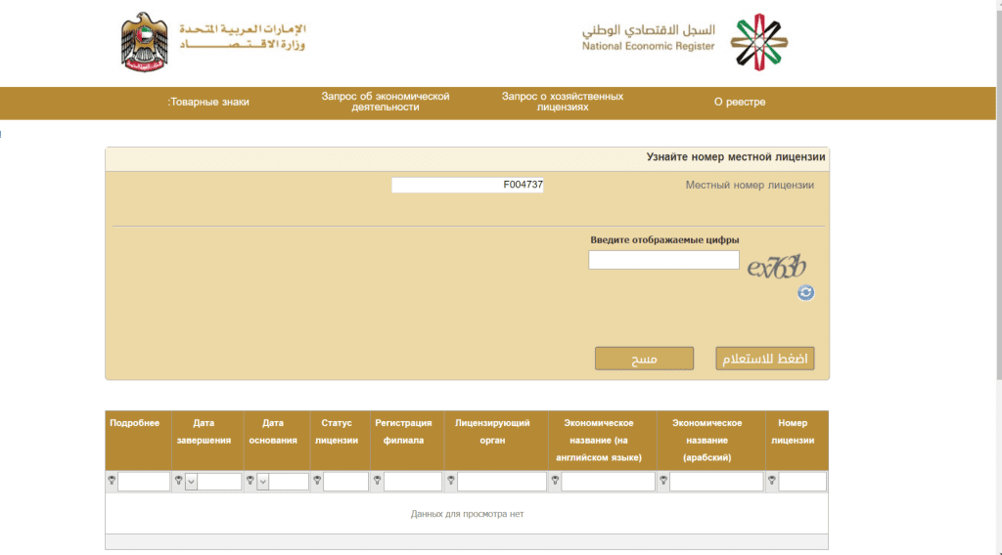
Task: Open the Дата завершения filter dropdown
Action: pos(191,482)
